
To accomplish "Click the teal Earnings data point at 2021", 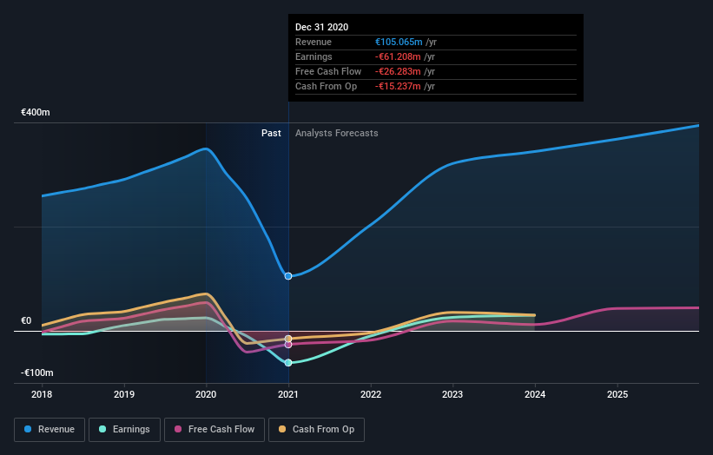I will (288, 363).
